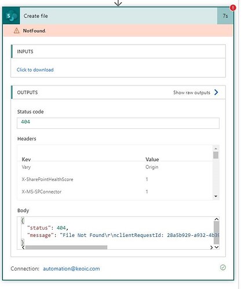Viewport: 245px width, 289px height.
Task: Expand the OUTPUTS section header
Action: pos(118,92)
